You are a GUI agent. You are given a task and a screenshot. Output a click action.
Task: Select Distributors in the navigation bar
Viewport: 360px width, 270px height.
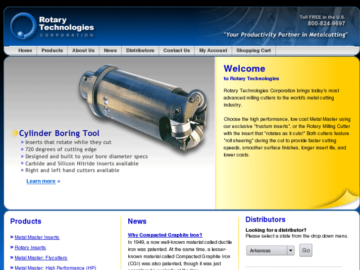pyautogui.click(x=140, y=51)
